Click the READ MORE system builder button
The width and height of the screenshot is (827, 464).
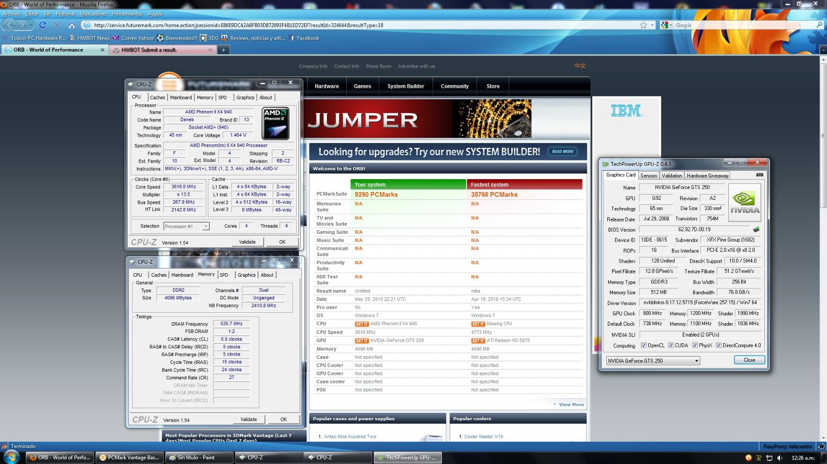(x=563, y=152)
